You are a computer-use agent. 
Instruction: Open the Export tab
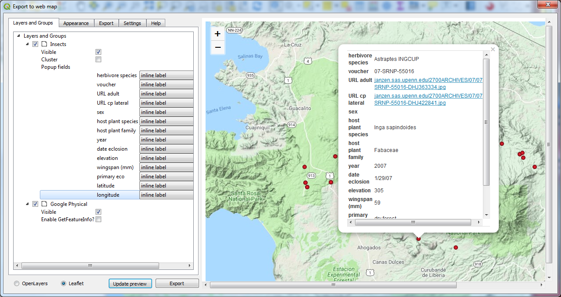pyautogui.click(x=106, y=23)
